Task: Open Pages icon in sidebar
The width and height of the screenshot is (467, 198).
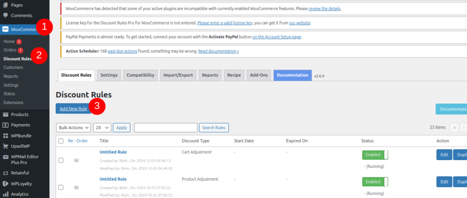Action: pyautogui.click(x=5, y=5)
